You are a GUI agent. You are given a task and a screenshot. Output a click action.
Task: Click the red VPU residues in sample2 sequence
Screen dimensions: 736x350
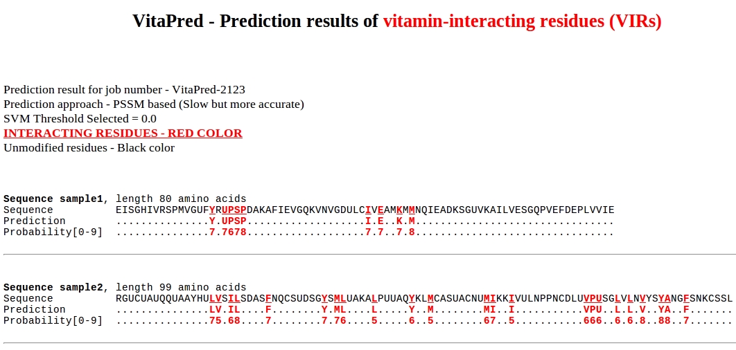coord(593,298)
